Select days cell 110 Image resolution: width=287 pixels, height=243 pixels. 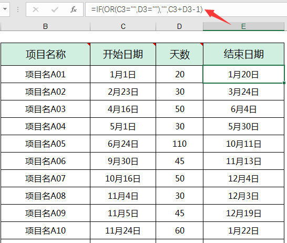pos(179,144)
